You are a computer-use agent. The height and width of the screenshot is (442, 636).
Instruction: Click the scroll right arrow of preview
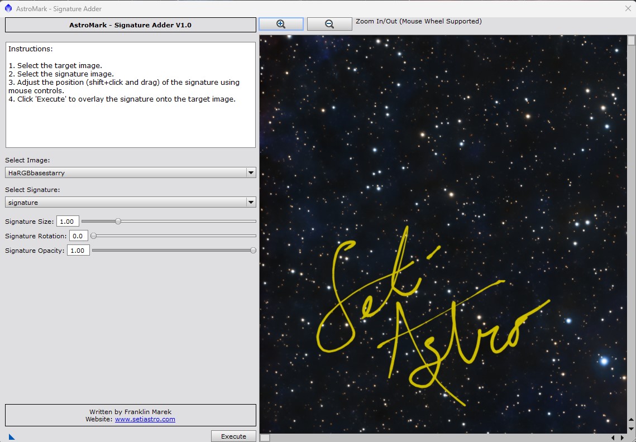[x=622, y=438]
